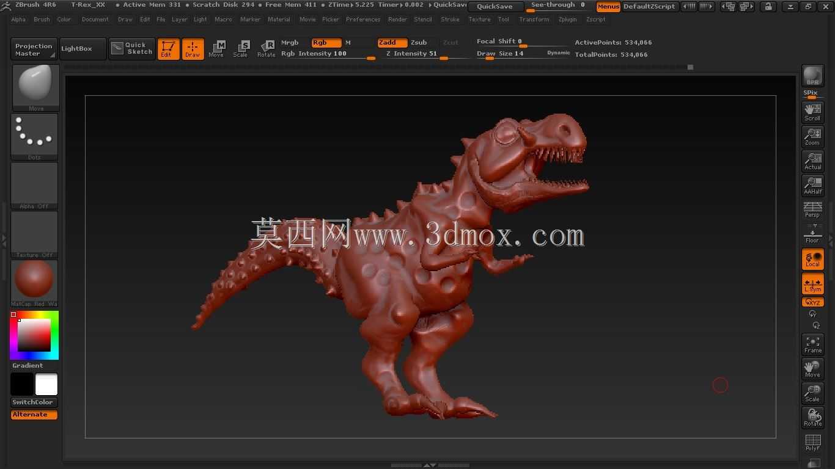Screen dimensions: 835x469
Task: Toggle Dynamic draw size
Action: click(x=559, y=53)
